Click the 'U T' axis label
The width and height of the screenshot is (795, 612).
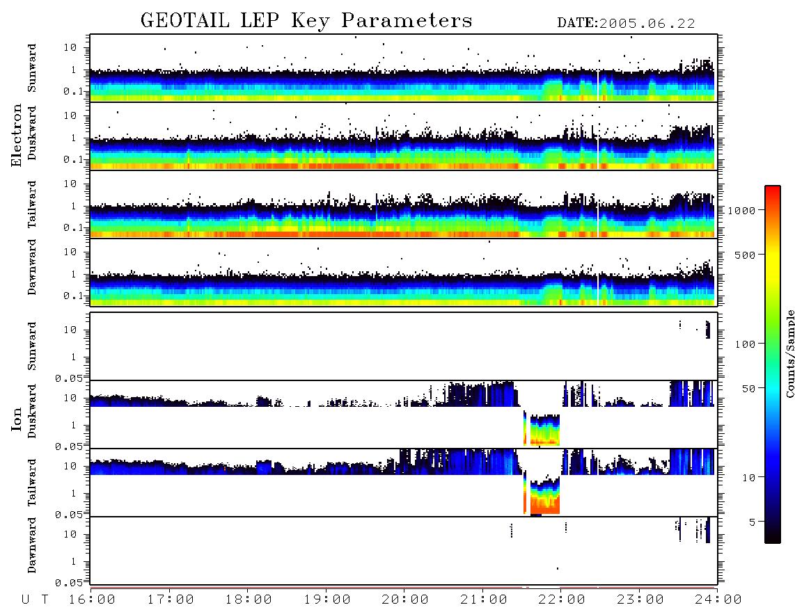(36, 599)
